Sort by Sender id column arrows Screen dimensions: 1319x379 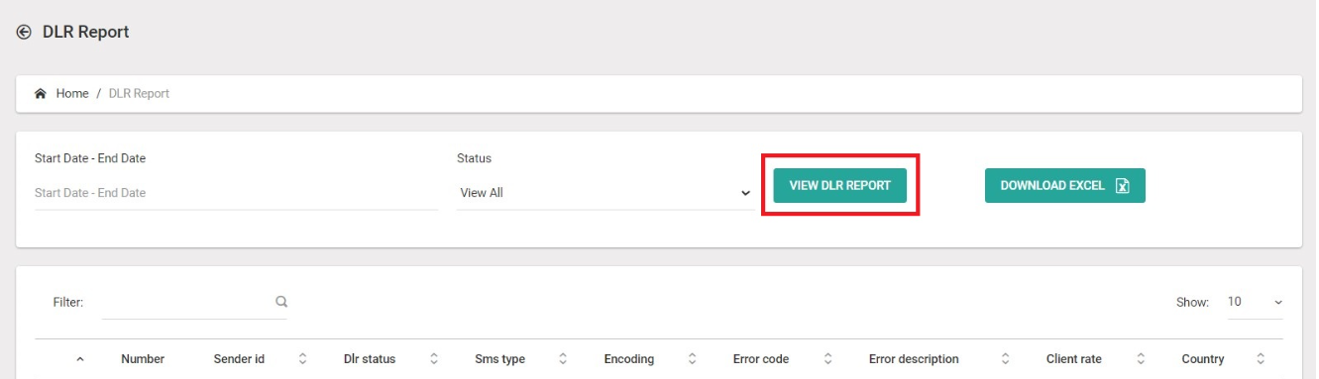tap(303, 359)
